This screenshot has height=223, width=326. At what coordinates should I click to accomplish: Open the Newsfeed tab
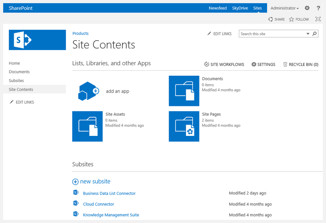pyautogui.click(x=218, y=8)
